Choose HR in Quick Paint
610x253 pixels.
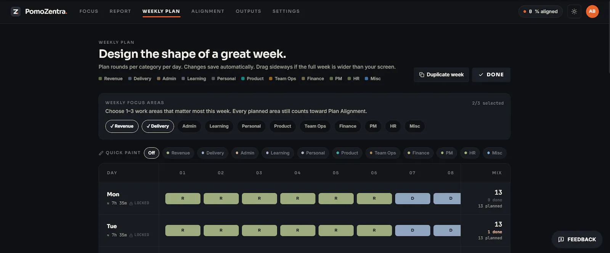click(x=470, y=153)
